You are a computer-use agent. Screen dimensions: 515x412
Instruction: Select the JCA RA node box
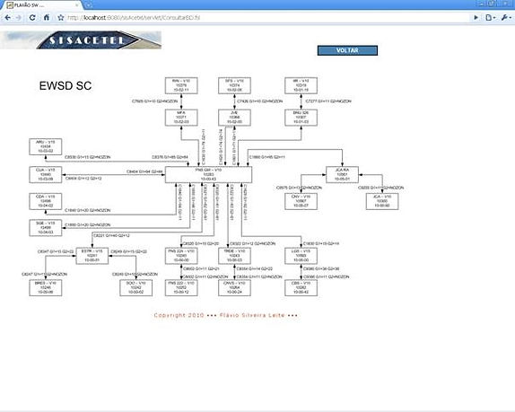pyautogui.click(x=342, y=175)
